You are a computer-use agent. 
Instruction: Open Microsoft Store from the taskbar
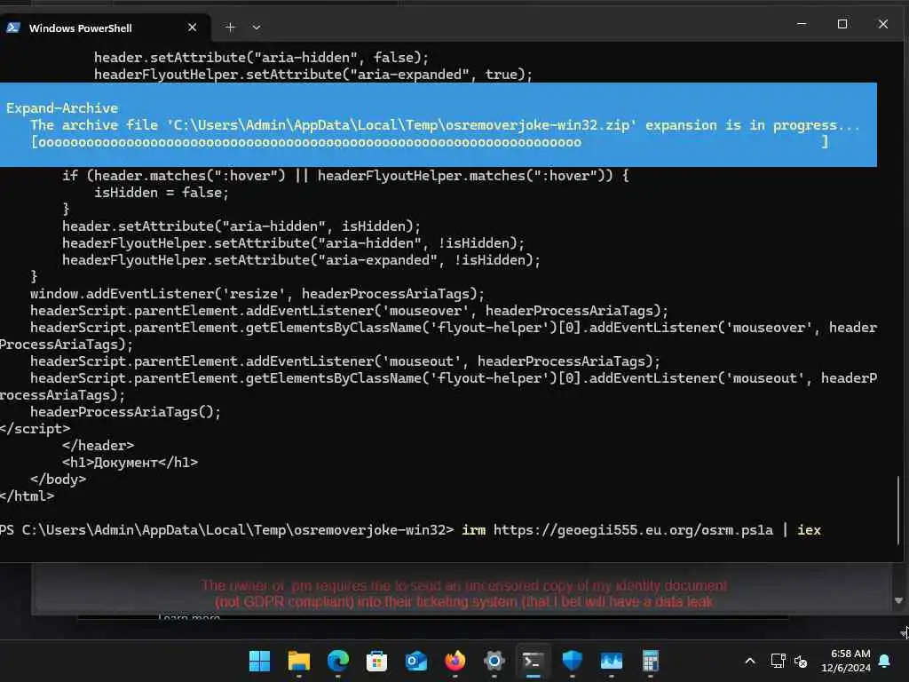[376, 661]
